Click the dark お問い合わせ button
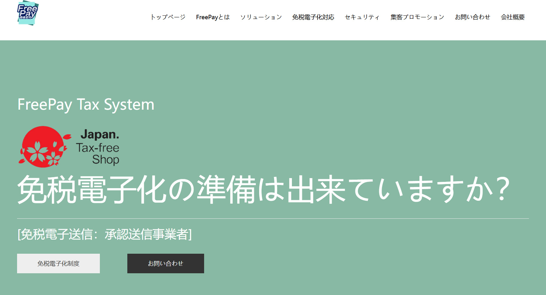Viewport: 546px width, 295px height. 166,264
